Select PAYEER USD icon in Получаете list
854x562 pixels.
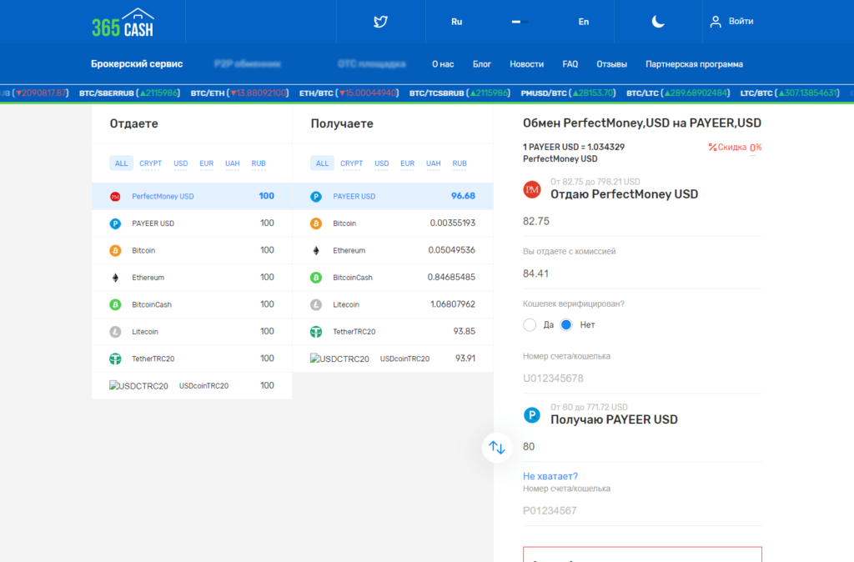point(316,197)
